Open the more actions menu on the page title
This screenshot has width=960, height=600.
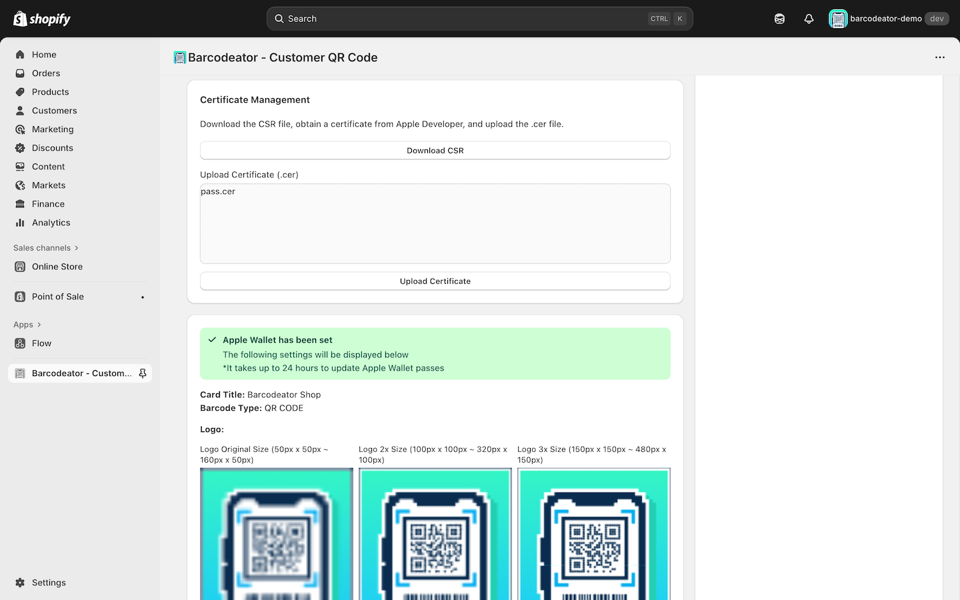coord(940,57)
